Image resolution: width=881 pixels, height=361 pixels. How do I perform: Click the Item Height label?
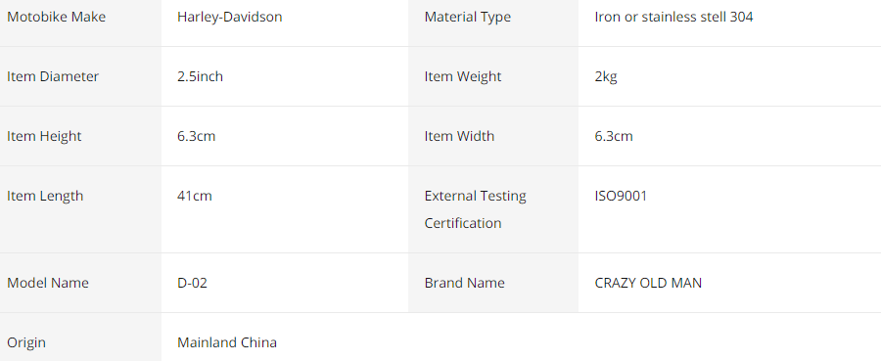pos(44,136)
